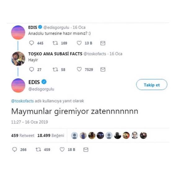The image size is (176, 176).
Task: View the 459 Retweet list
Action: point(23,135)
